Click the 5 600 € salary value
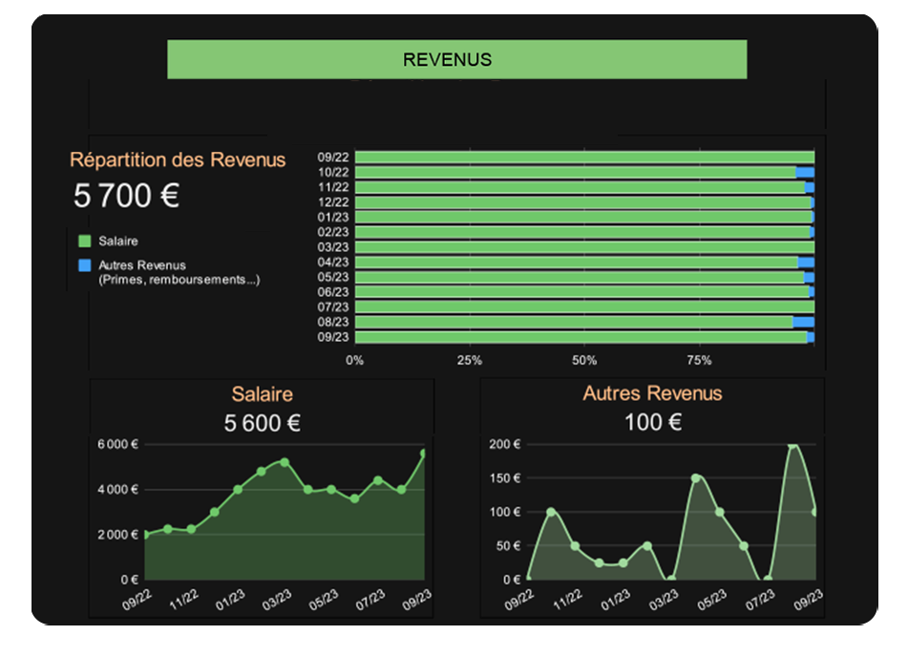The height and width of the screenshot is (657, 908). pyautogui.click(x=262, y=423)
